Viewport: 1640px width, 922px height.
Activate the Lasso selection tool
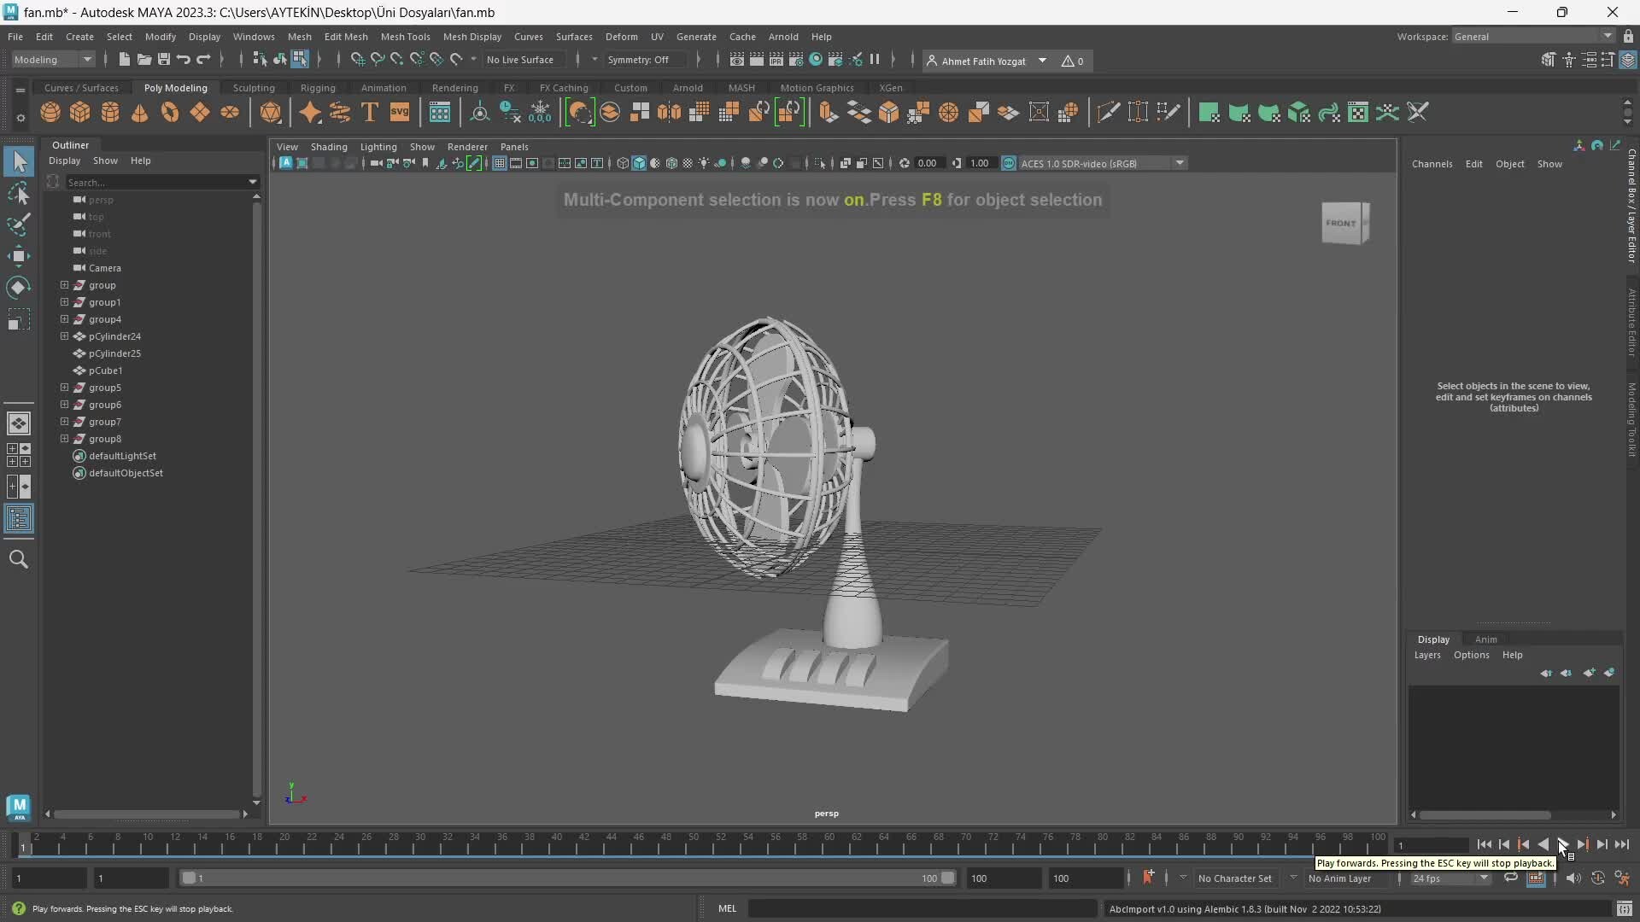[19, 193]
